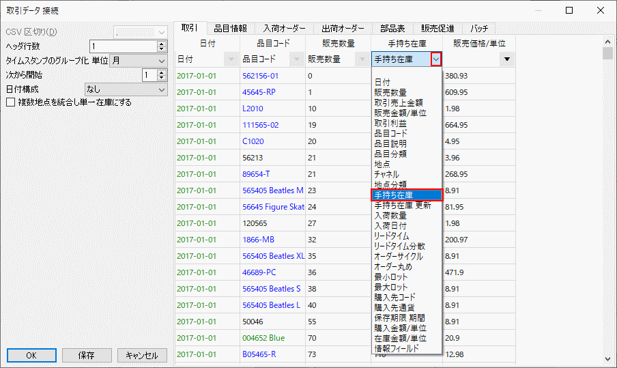Go to the 部品表 tab
This screenshot has width=617, height=368.
(x=392, y=28)
